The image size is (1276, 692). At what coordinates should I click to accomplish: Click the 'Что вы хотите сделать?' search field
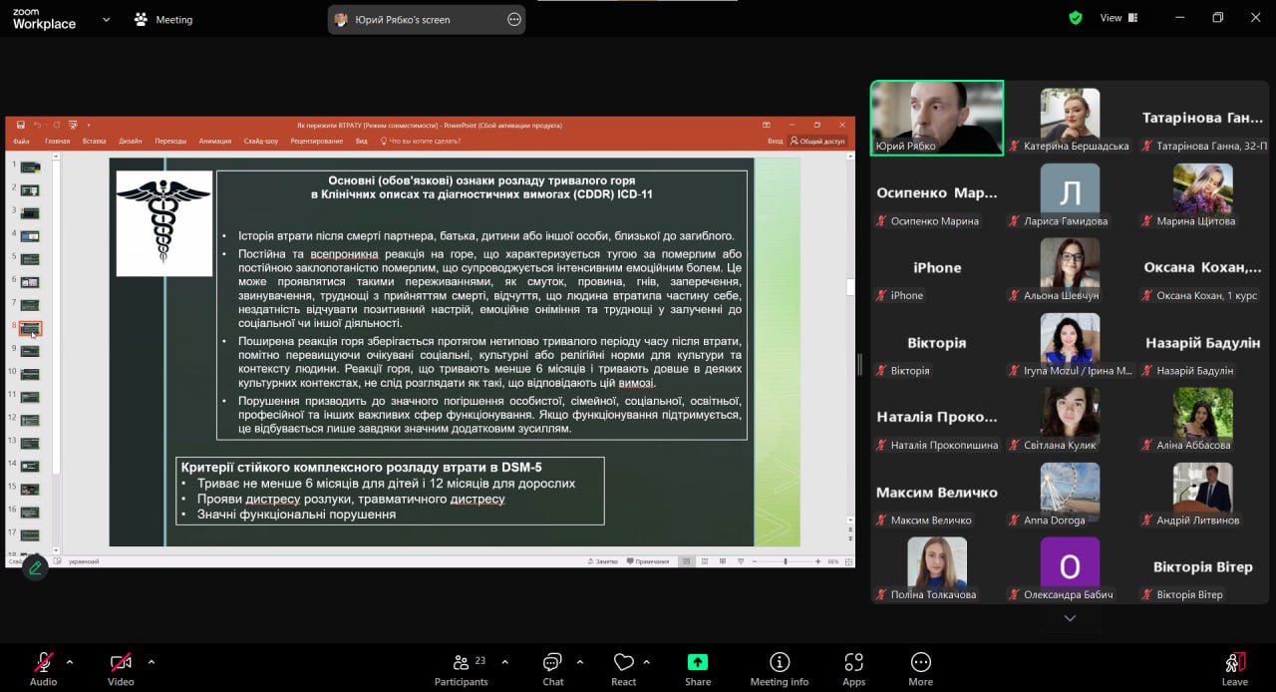[x=420, y=141]
